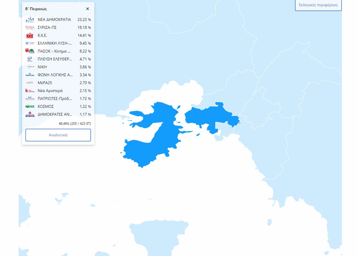Click the 48,46% reporting progress text
This screenshot has height=256, width=358.
pos(75,124)
